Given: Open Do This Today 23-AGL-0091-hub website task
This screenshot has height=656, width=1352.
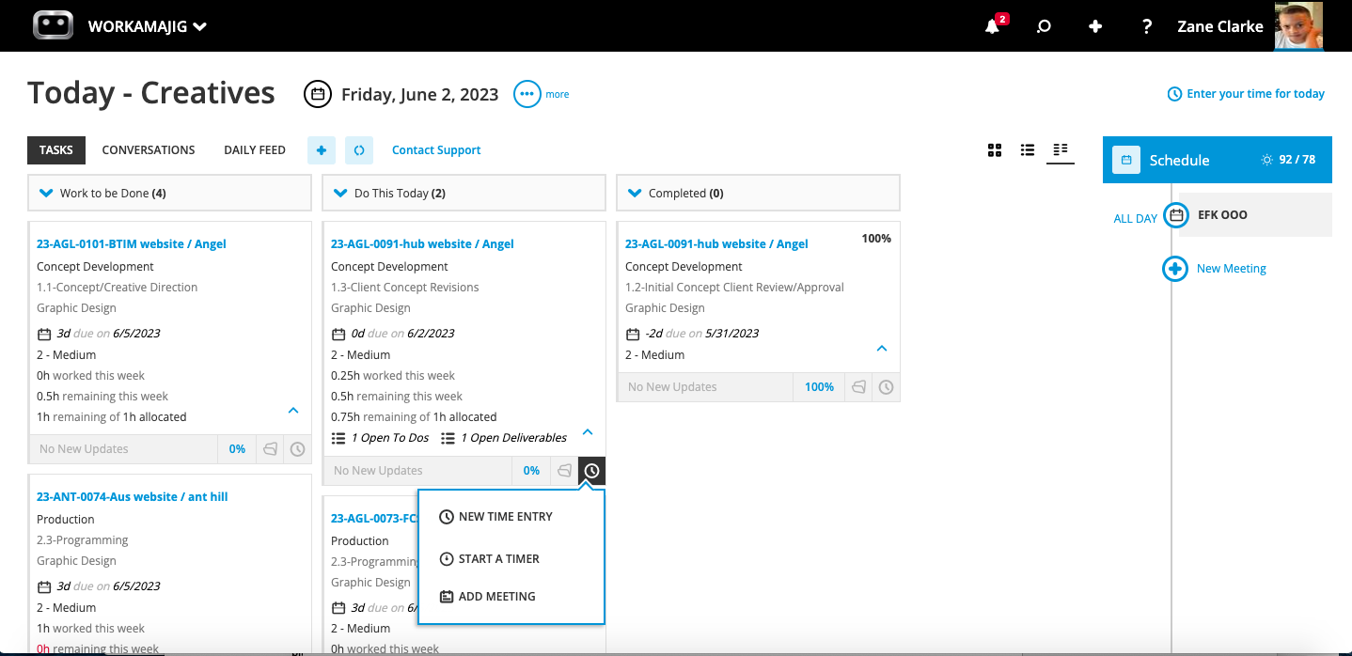Looking at the screenshot, I should pos(422,244).
